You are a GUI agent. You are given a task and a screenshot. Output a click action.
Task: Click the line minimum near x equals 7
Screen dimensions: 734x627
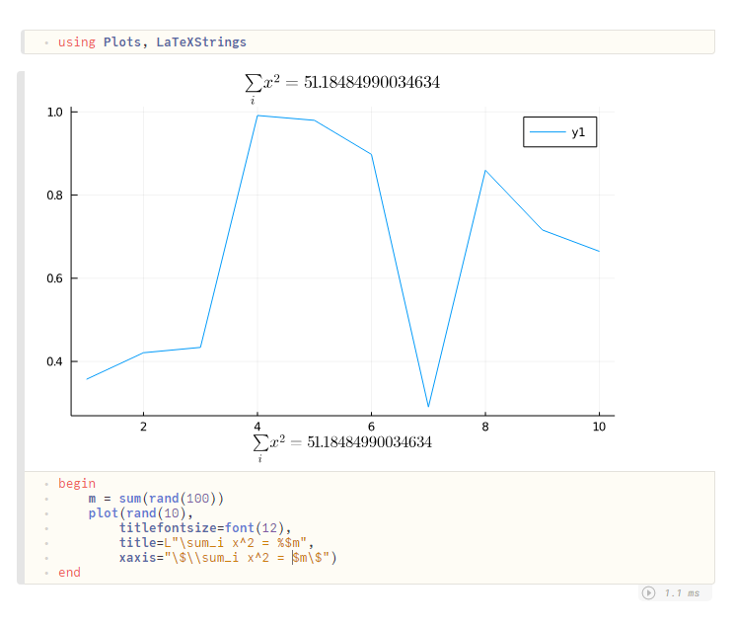(x=428, y=406)
